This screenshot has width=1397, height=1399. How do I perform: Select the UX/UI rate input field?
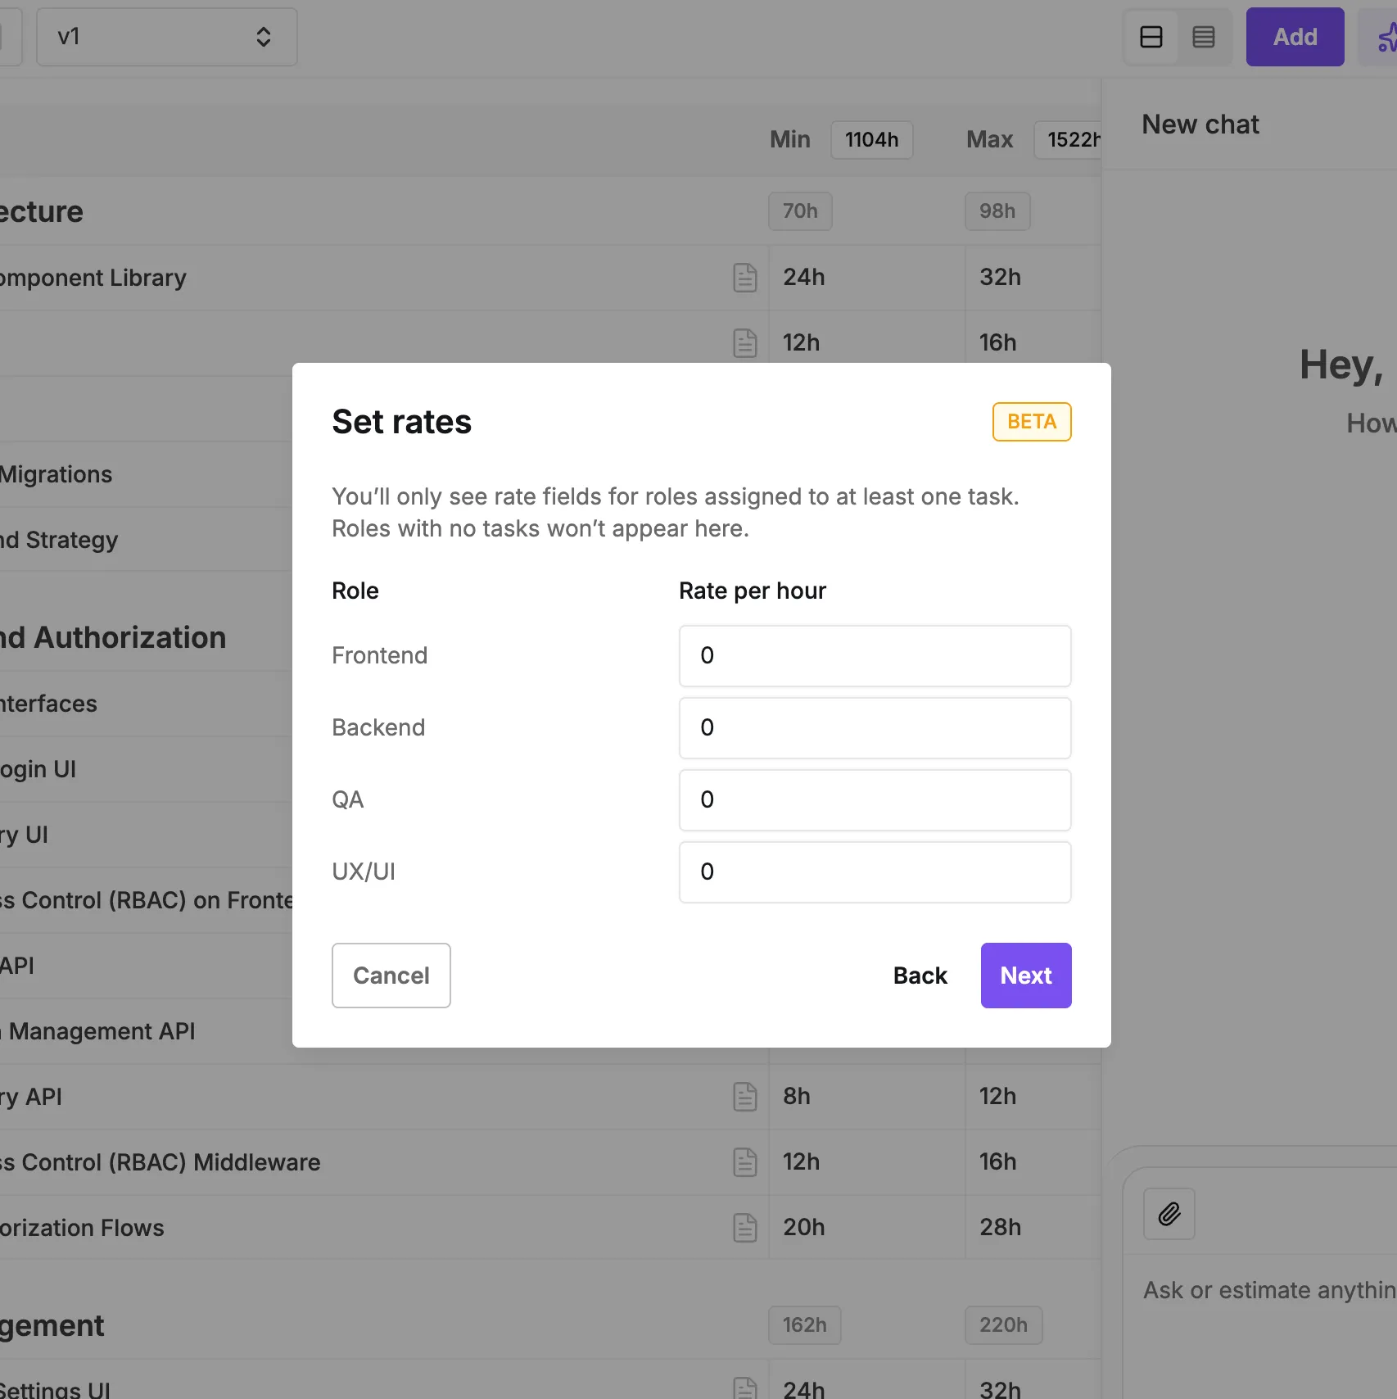[x=875, y=872]
